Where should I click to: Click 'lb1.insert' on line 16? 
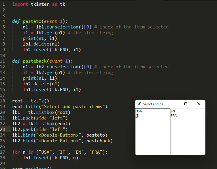tap(36, 90)
